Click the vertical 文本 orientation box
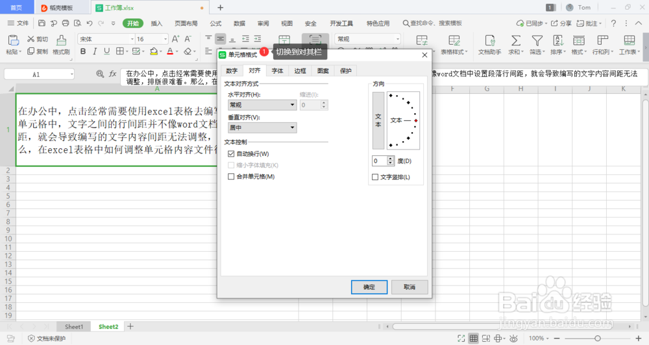Screen dimensions: 649x345 [378, 120]
